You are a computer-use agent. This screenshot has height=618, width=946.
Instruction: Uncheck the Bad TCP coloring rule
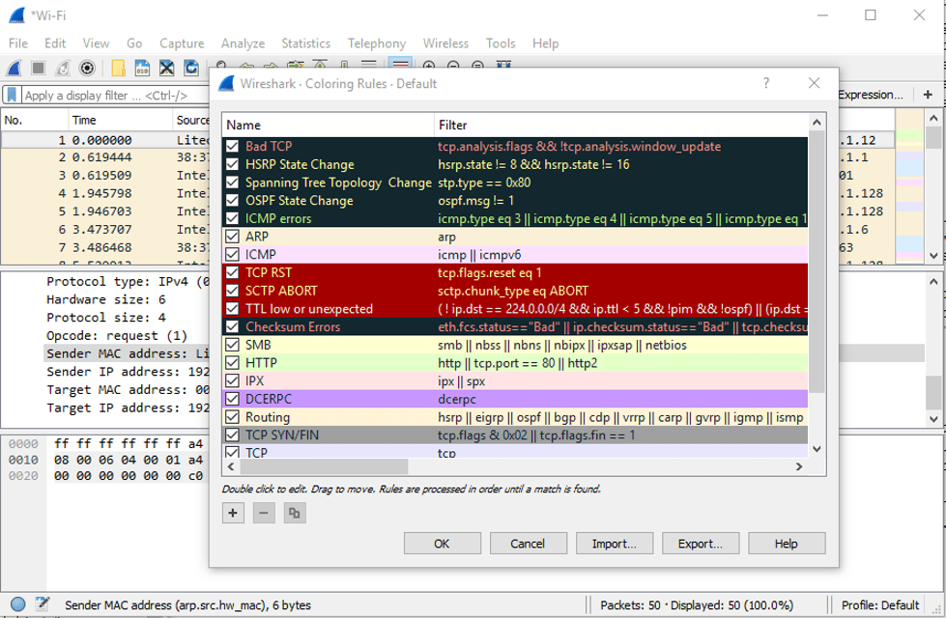232,147
